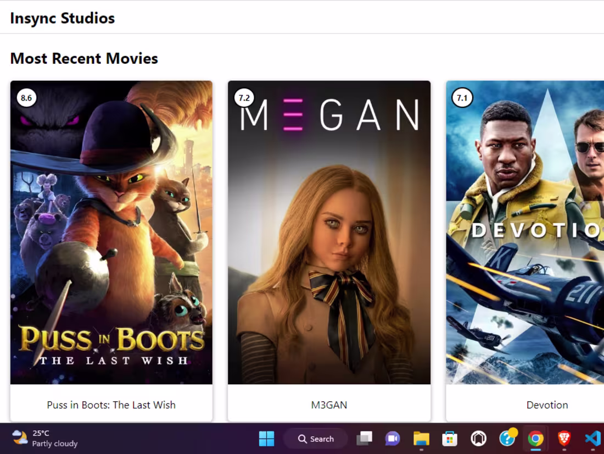Click the M3GAN title link
The width and height of the screenshot is (604, 454).
point(329,405)
